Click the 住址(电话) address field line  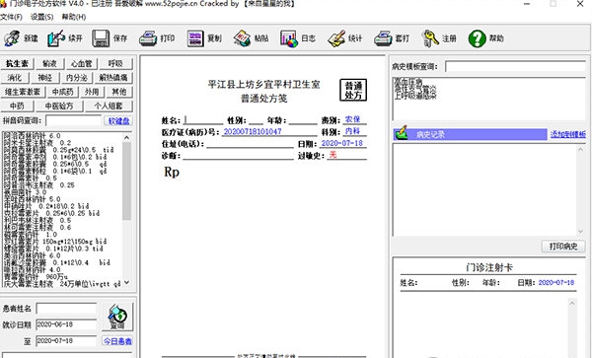click(x=250, y=144)
